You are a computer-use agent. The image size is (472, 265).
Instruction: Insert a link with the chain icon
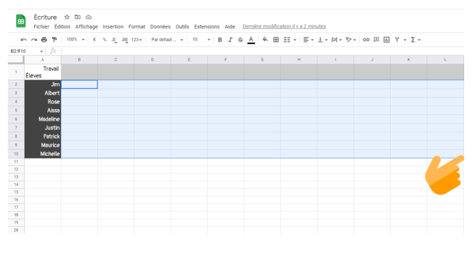click(366, 40)
